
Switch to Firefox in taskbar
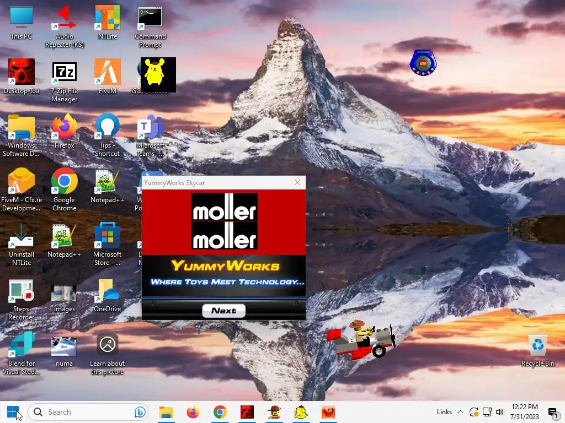click(x=193, y=412)
